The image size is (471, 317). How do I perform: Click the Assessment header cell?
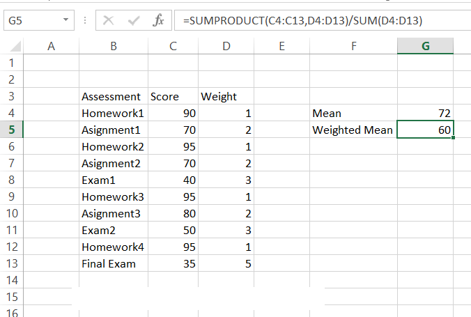click(x=114, y=96)
